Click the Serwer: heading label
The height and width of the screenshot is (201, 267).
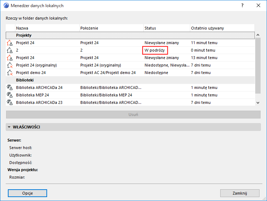pos(14,140)
